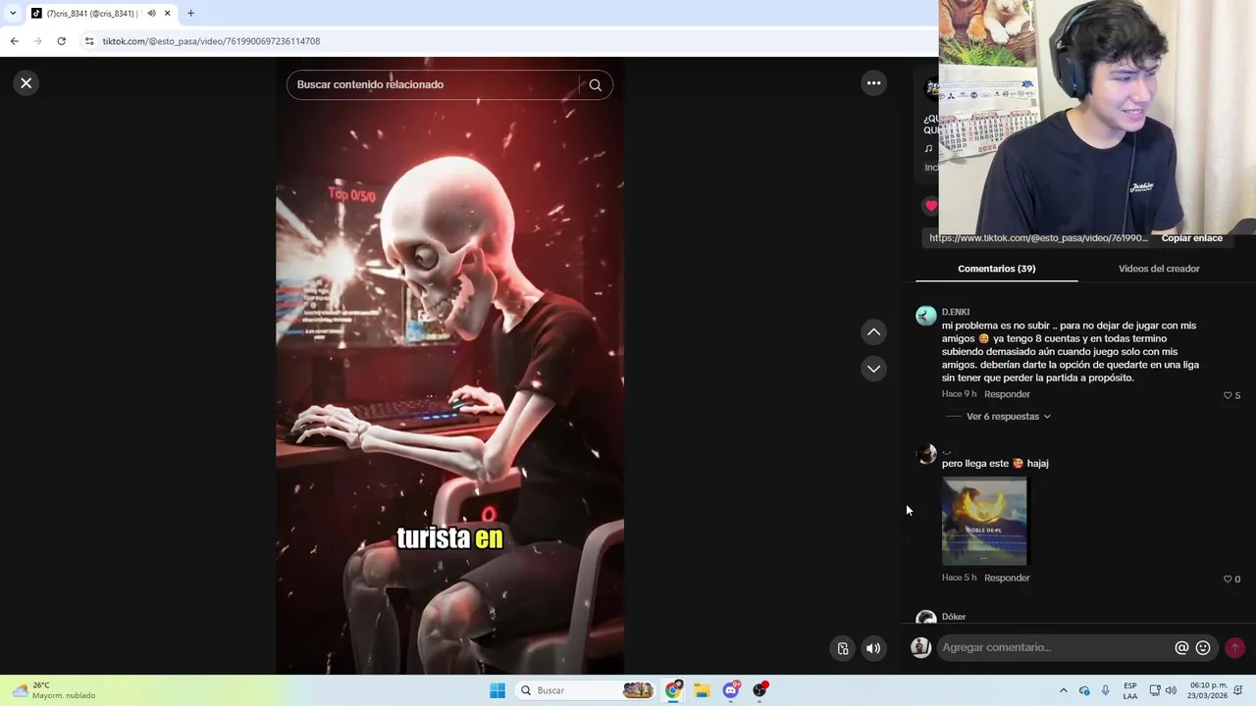Click your profile avatar beside comment box

pyautogui.click(x=920, y=647)
